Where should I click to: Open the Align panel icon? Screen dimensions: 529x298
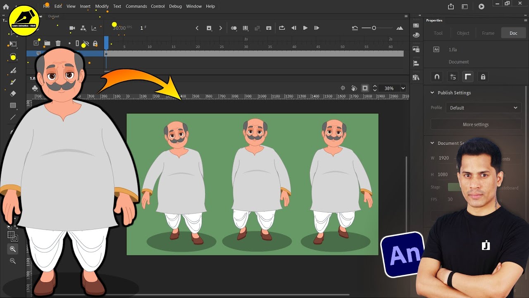(x=416, y=63)
